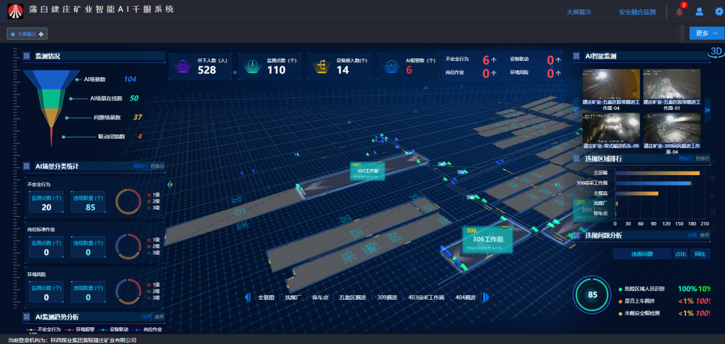This screenshot has height=344, width=725.
Task: Select 309掘进 scene tab
Action: click(387, 297)
